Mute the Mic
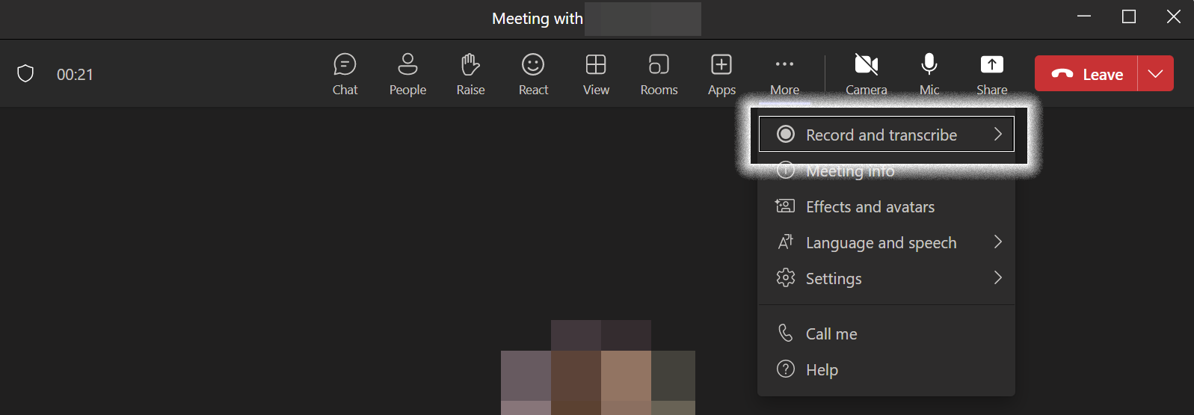The height and width of the screenshot is (415, 1194). tap(929, 74)
